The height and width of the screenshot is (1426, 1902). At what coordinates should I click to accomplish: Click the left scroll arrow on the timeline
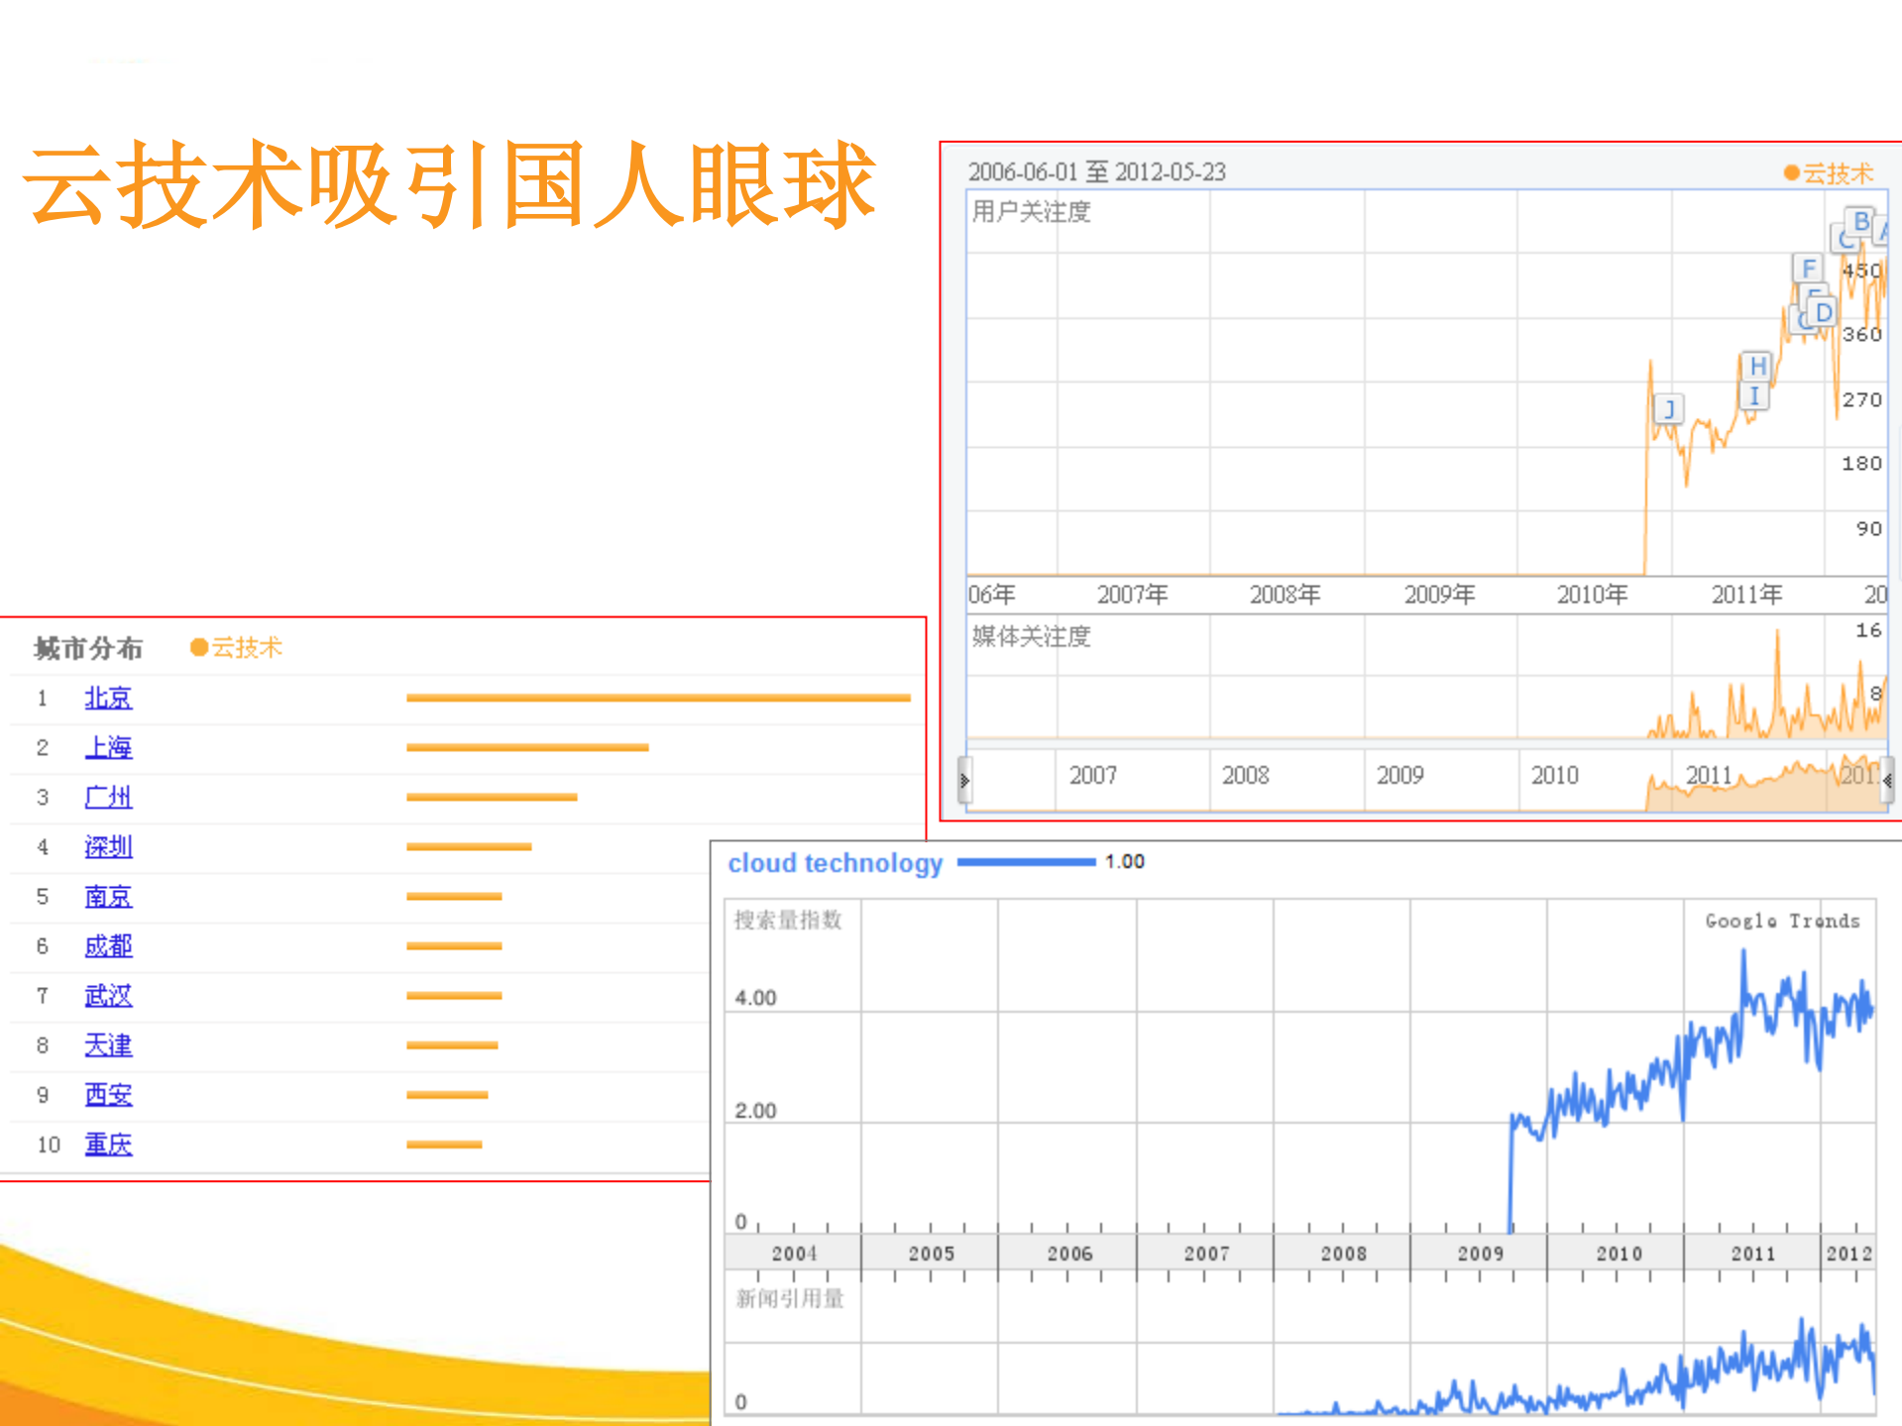click(x=964, y=782)
